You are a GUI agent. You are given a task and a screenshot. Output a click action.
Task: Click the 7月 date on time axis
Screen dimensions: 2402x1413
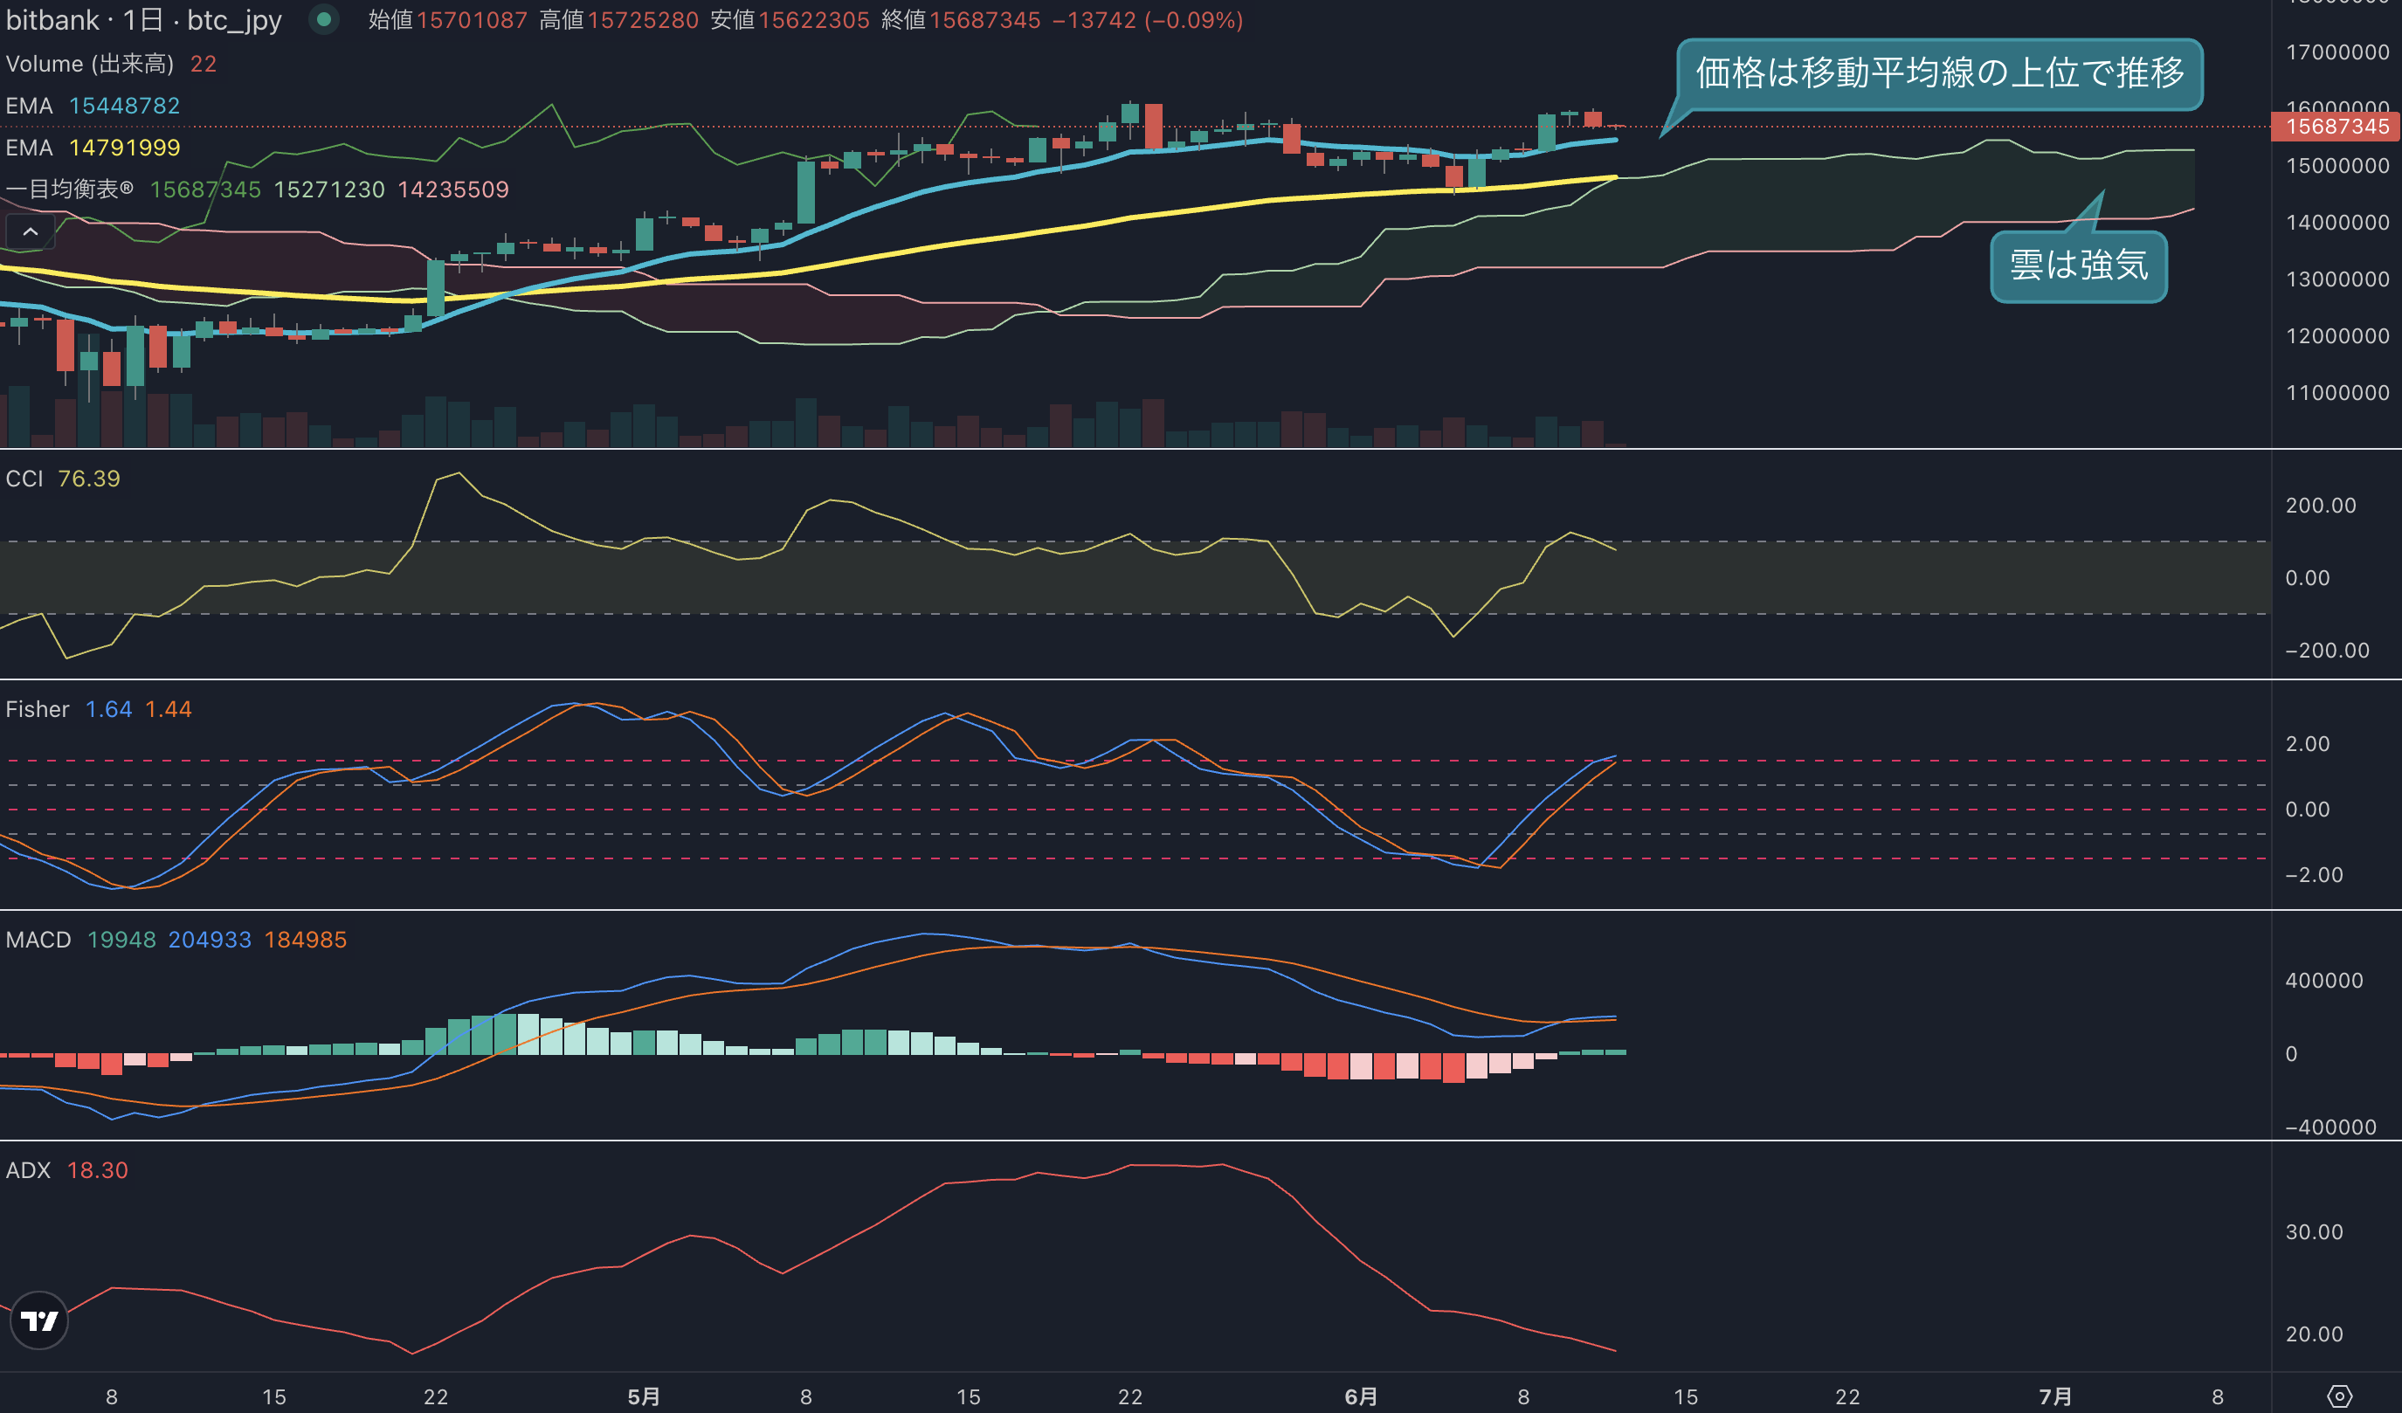2055,1396
